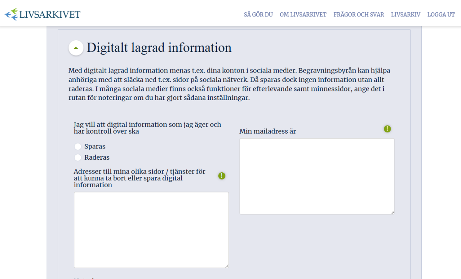Click the Adresser till mina olika sidor label

pyautogui.click(x=139, y=178)
